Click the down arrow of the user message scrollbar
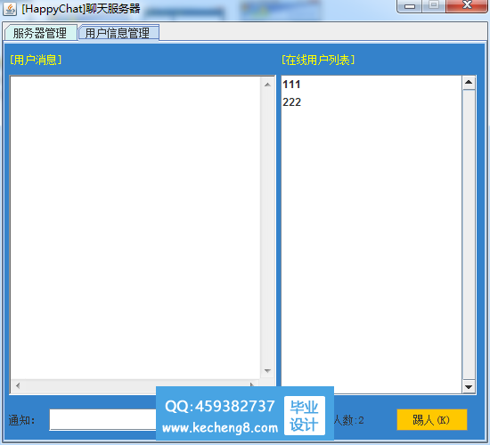The width and height of the screenshot is (490, 445). tap(267, 371)
